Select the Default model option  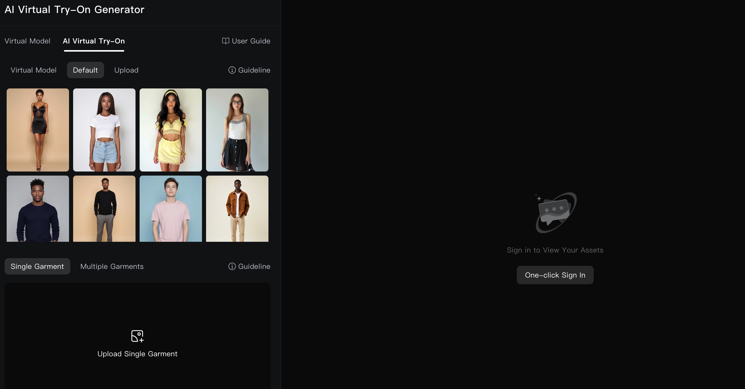(x=85, y=70)
